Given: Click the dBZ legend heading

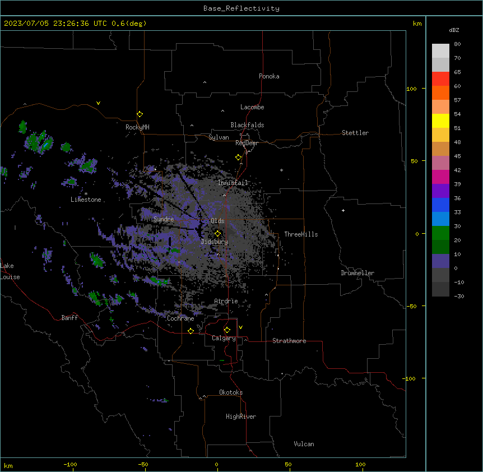Looking at the screenshot, I should 454,30.
